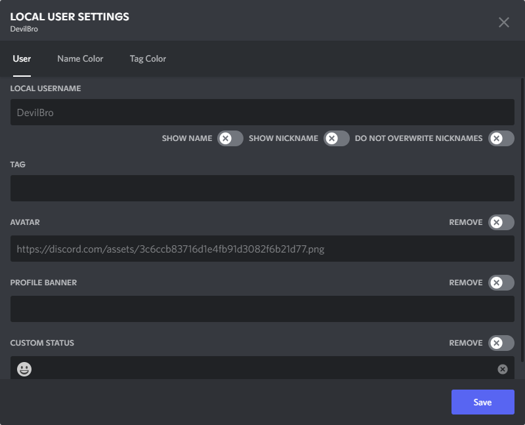This screenshot has height=425, width=525.
Task: Enable the Show Name toggle
Action: 228,138
